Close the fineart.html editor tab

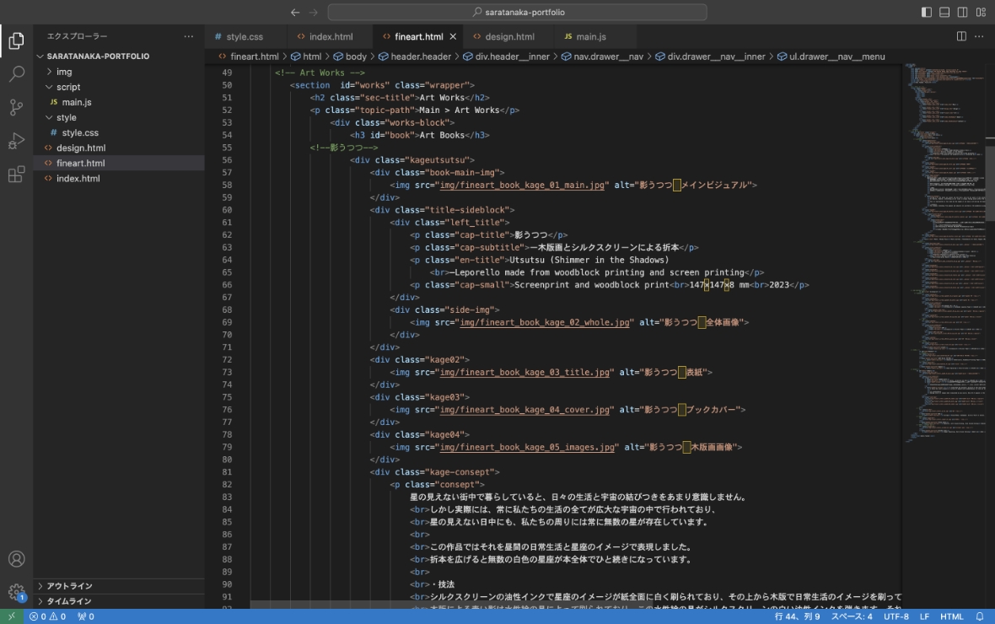pyautogui.click(x=453, y=36)
